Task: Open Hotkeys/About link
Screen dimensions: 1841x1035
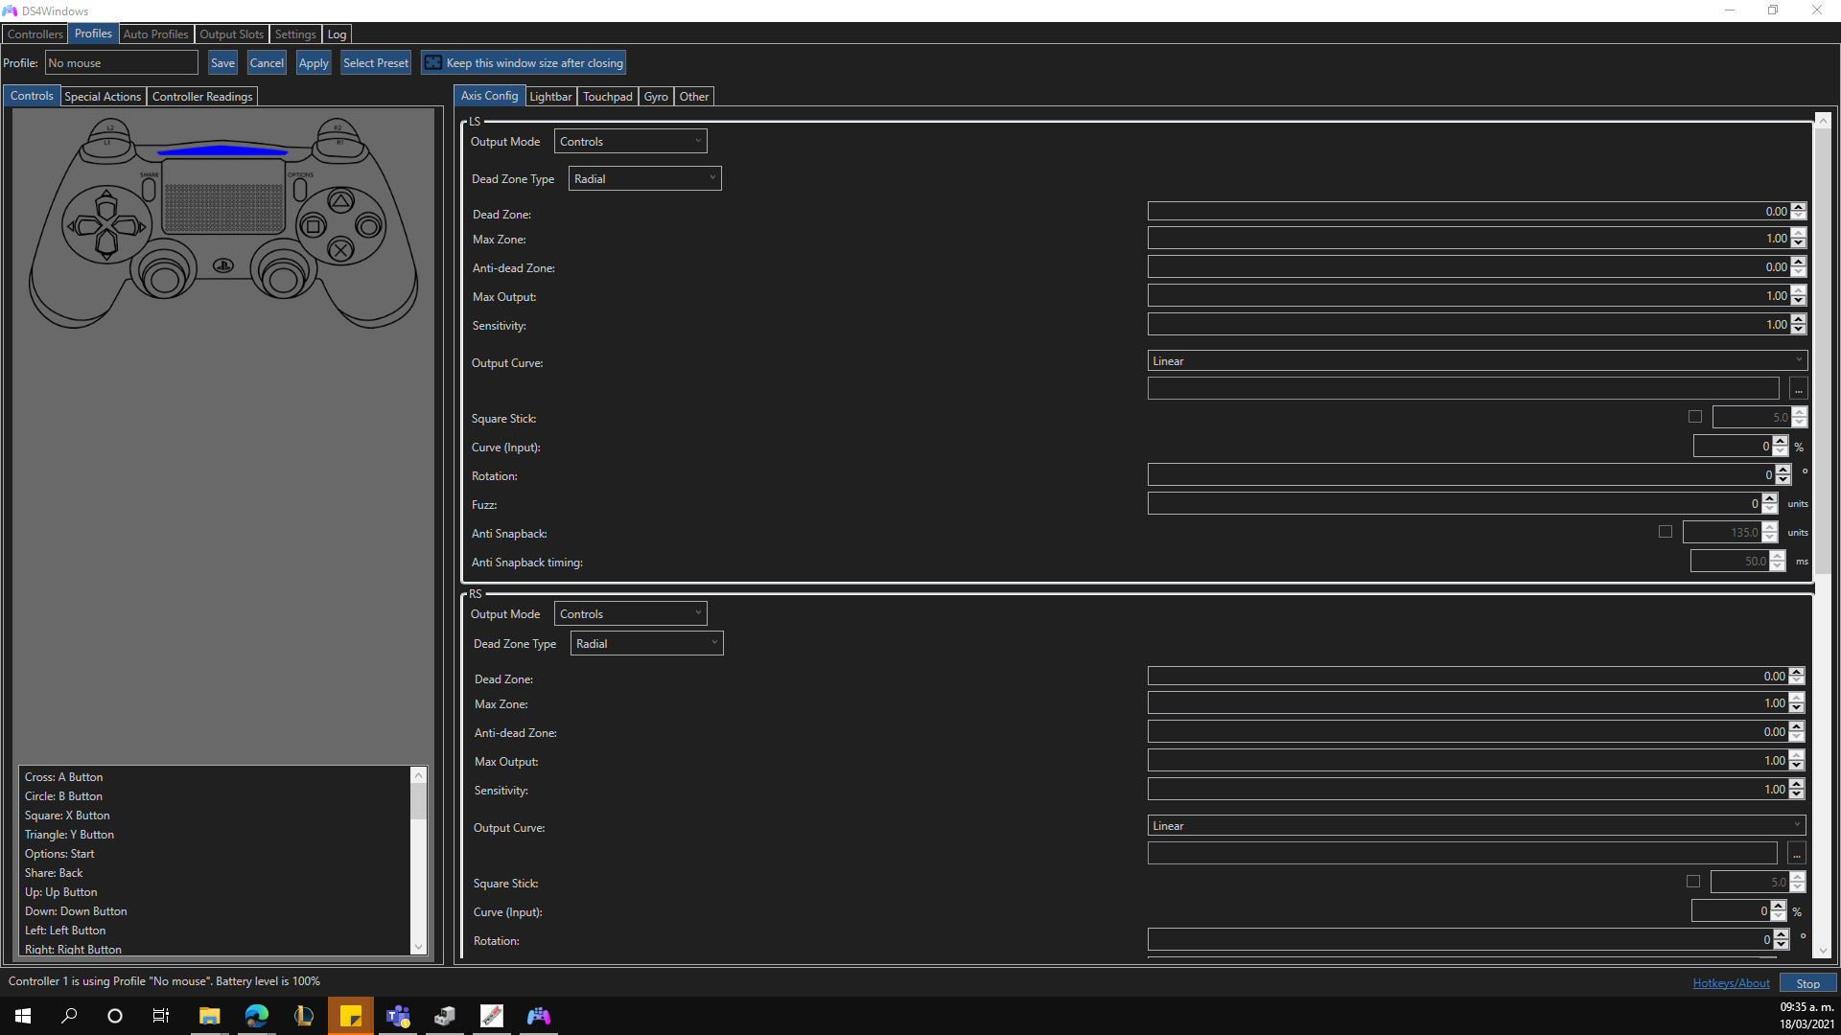Action: (1731, 983)
